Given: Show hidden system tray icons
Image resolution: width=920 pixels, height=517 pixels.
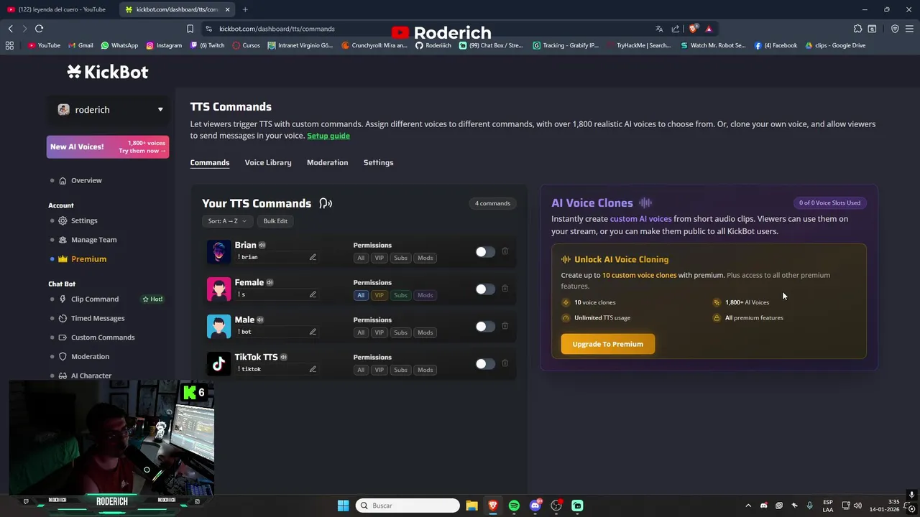Looking at the screenshot, I should [x=748, y=506].
